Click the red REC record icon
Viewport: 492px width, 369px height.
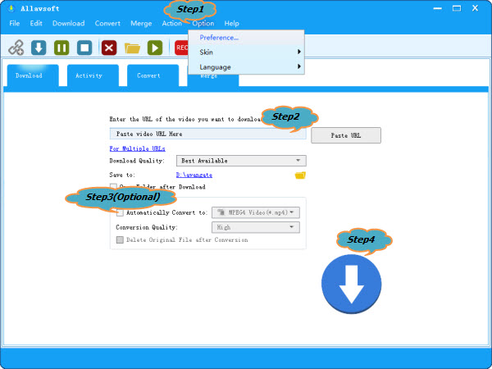(181, 48)
